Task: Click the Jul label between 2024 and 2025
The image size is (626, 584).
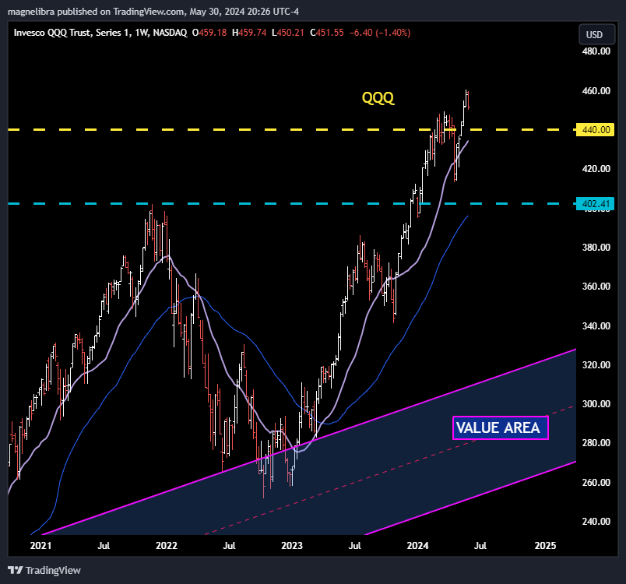Action: [x=480, y=545]
